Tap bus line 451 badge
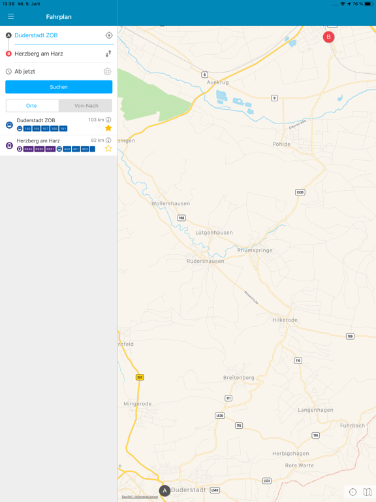 click(x=76, y=149)
